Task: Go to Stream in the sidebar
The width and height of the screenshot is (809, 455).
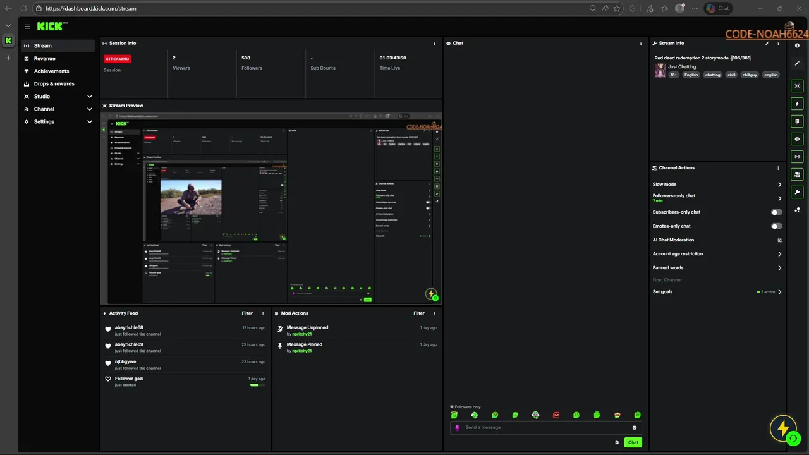Action: coord(58,45)
